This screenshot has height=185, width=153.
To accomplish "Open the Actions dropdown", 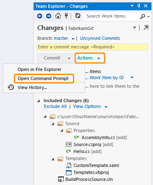I will coord(90,58).
